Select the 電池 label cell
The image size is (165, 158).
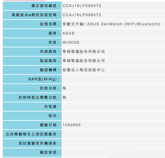coord(32,116)
